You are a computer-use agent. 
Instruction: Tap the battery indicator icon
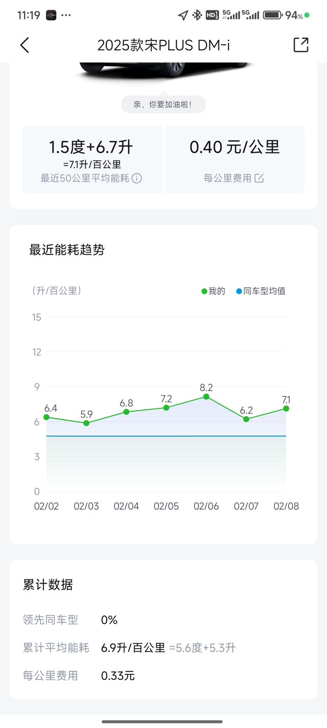(x=273, y=15)
